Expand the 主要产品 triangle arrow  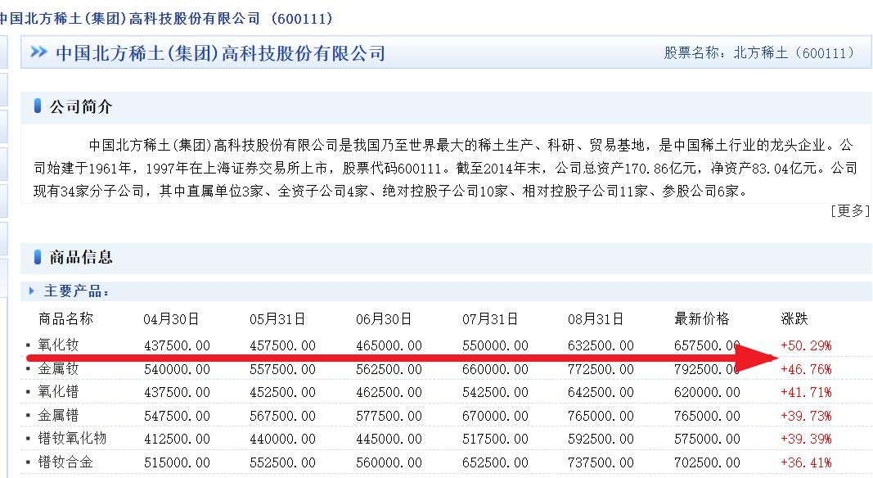click(x=32, y=291)
